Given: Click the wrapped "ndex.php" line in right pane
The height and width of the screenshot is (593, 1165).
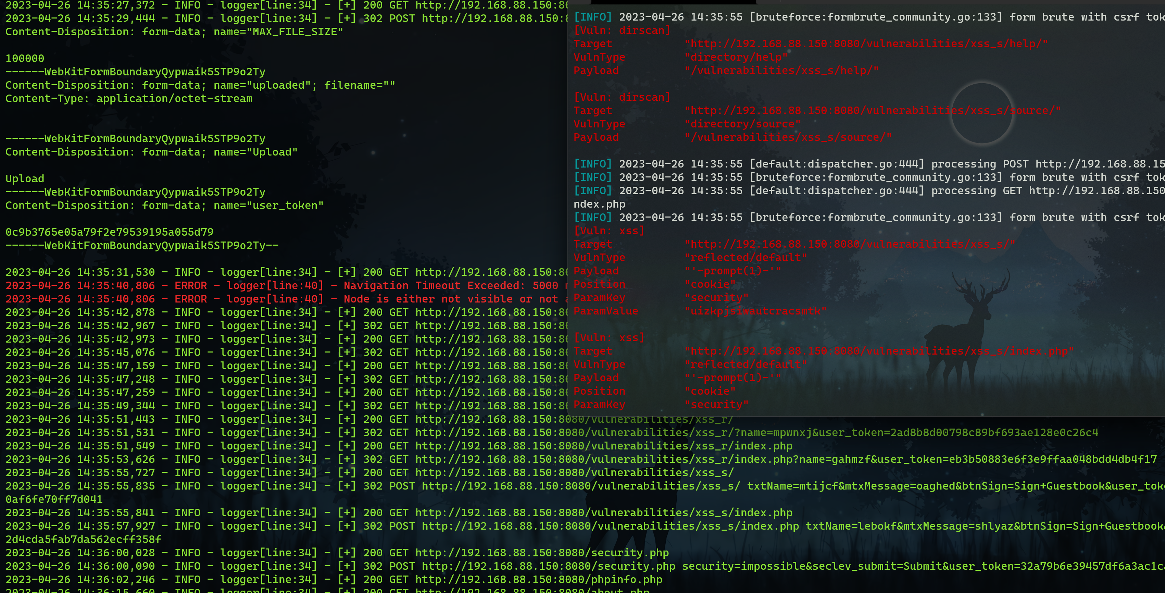Looking at the screenshot, I should (599, 205).
